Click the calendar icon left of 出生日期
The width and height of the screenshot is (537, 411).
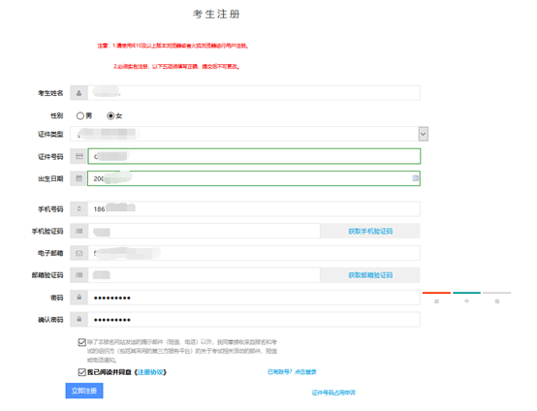click(x=79, y=178)
